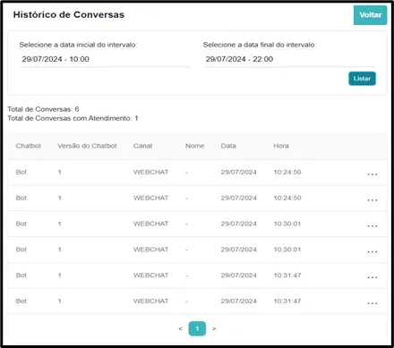Click the Versão do Chatbot column header
Viewport: 394px width, 348px height.
tap(87, 146)
